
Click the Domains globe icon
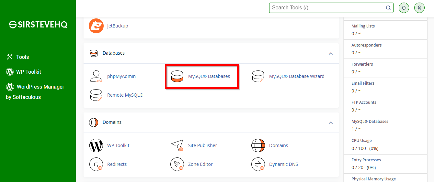pos(258,145)
